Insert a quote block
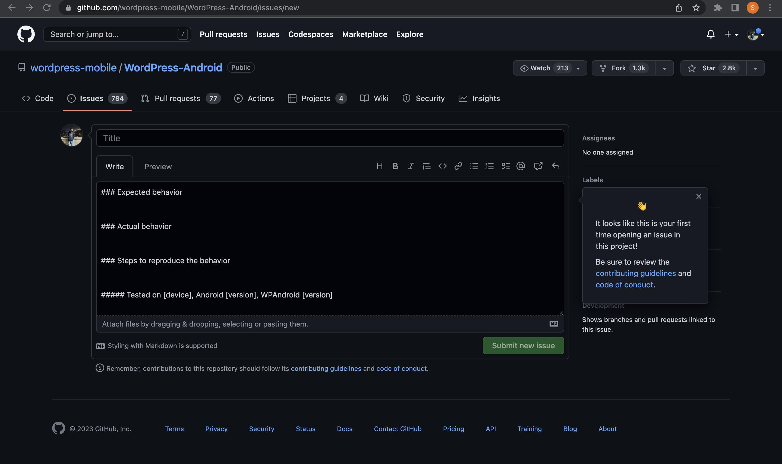This screenshot has width=782, height=464. coord(427,166)
